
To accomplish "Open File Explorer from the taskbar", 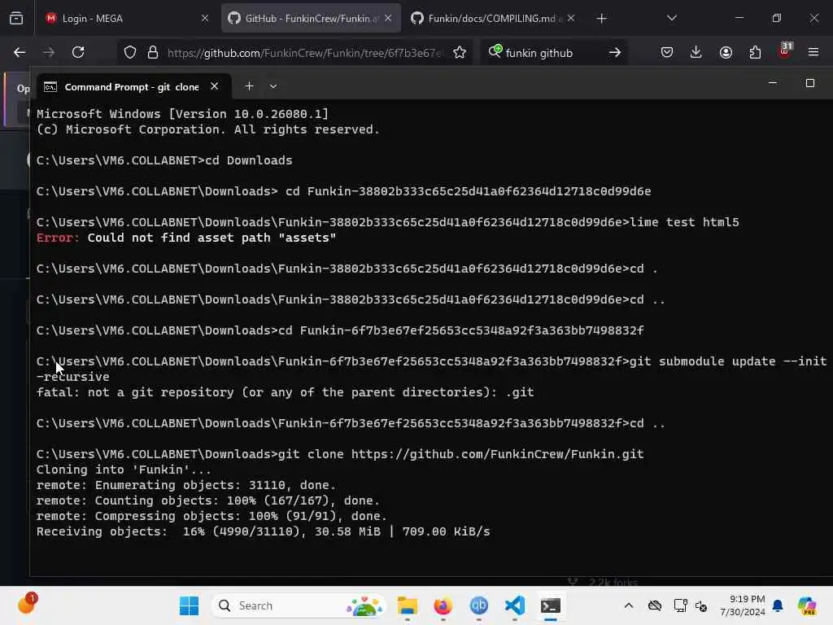I will tap(408, 605).
